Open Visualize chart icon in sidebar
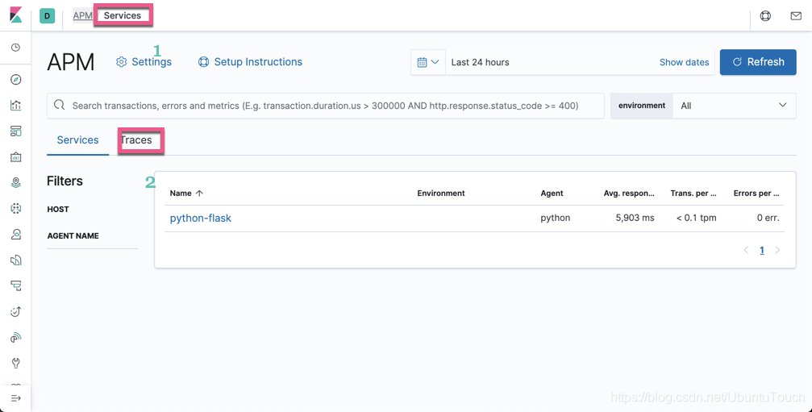The image size is (812, 412). [x=15, y=106]
